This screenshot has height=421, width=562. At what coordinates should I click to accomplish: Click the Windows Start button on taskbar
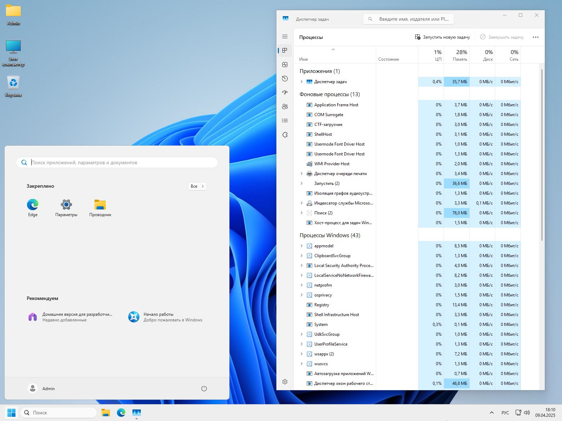click(x=12, y=413)
